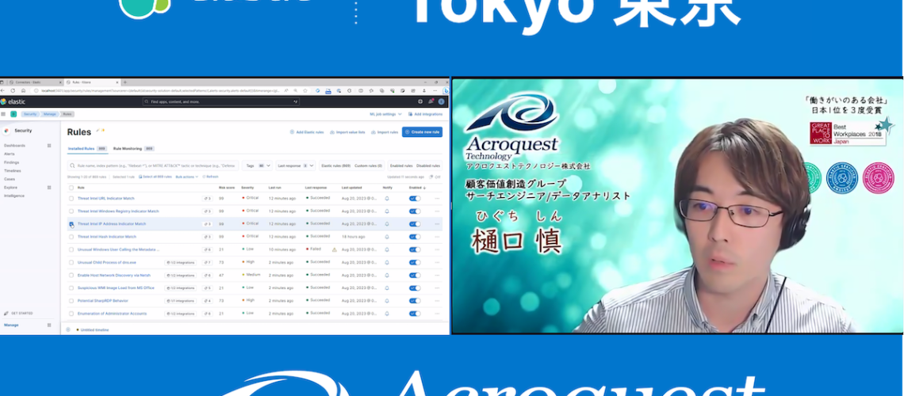Click the warning icon on Unusual Windows User row
Image resolution: width=904 pixels, height=396 pixels.
(335, 249)
